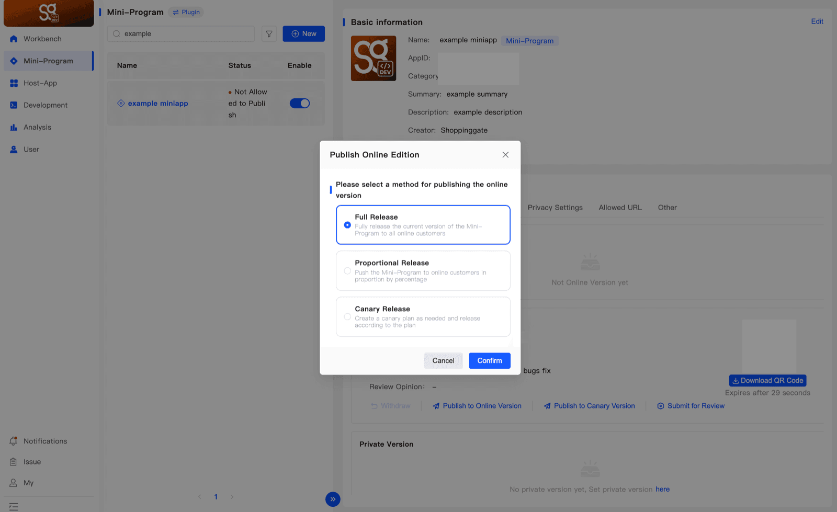The height and width of the screenshot is (512, 837).
Task: Confirm the publish method
Action: click(x=489, y=361)
